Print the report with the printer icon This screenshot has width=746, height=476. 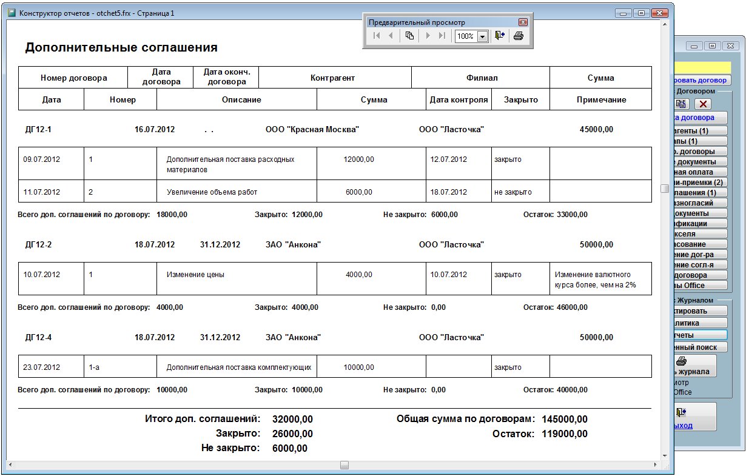pos(518,36)
